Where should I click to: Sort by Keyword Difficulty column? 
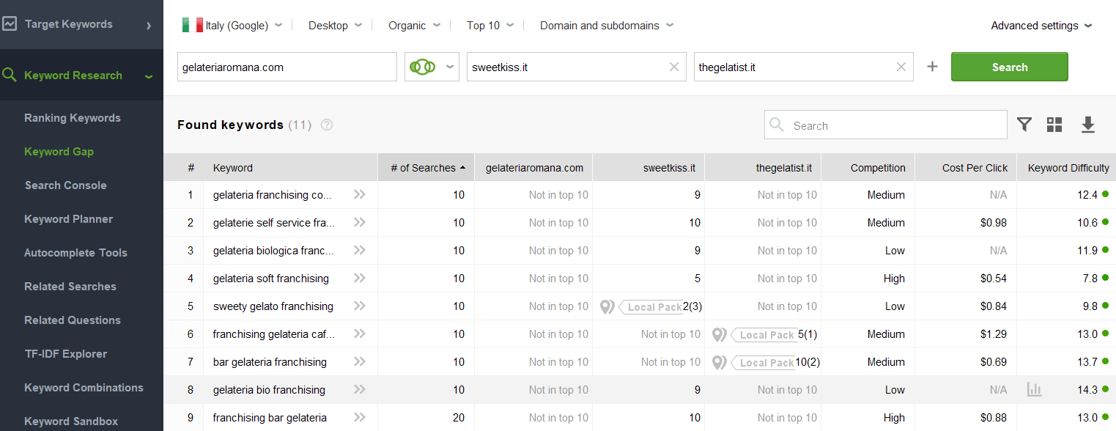point(1067,168)
